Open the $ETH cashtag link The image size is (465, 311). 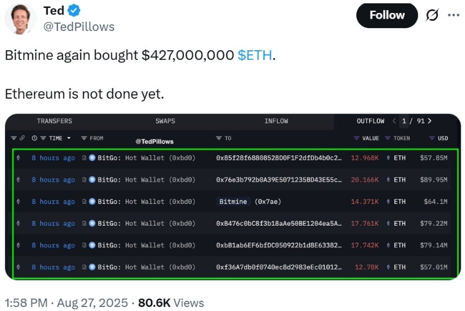coord(255,55)
